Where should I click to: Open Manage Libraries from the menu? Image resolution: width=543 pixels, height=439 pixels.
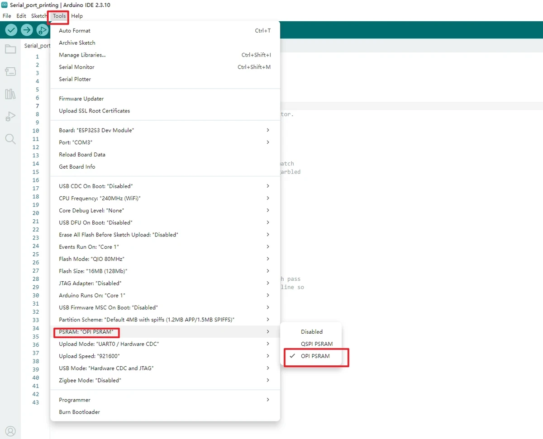pos(165,55)
